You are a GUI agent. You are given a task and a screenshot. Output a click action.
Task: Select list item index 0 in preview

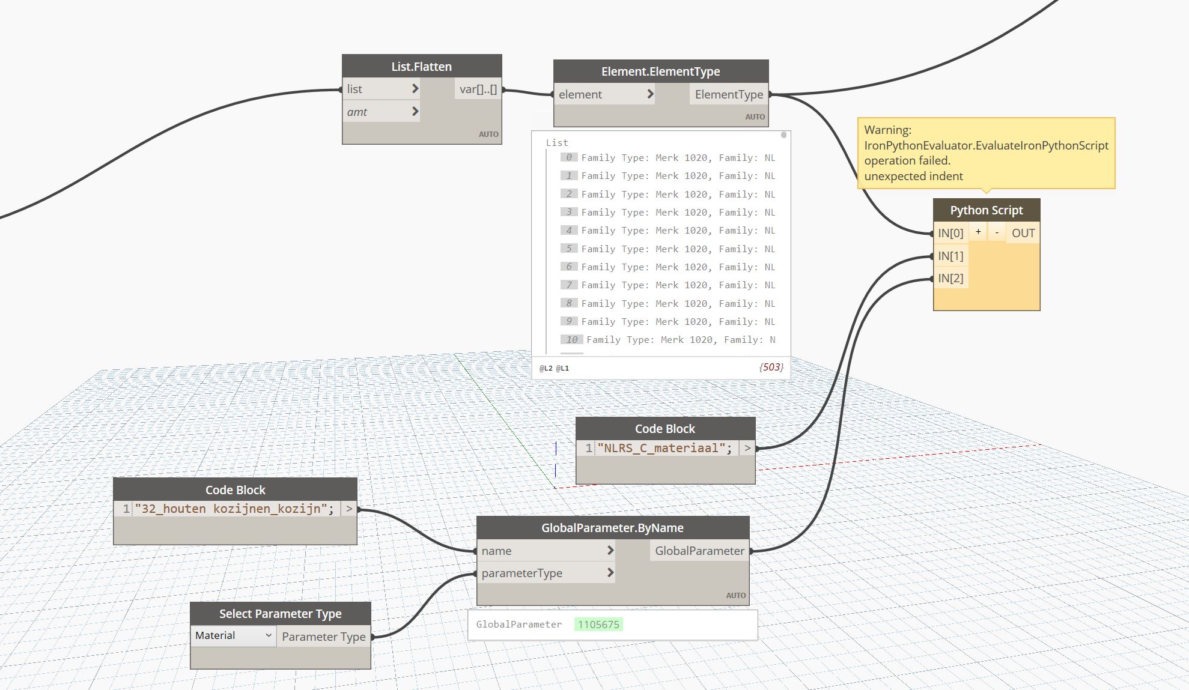click(x=669, y=157)
